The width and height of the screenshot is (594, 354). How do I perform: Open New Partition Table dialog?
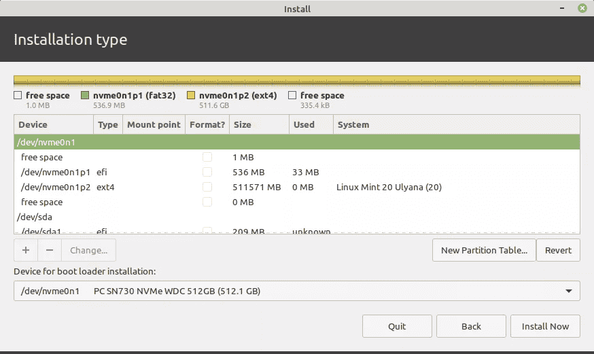484,250
